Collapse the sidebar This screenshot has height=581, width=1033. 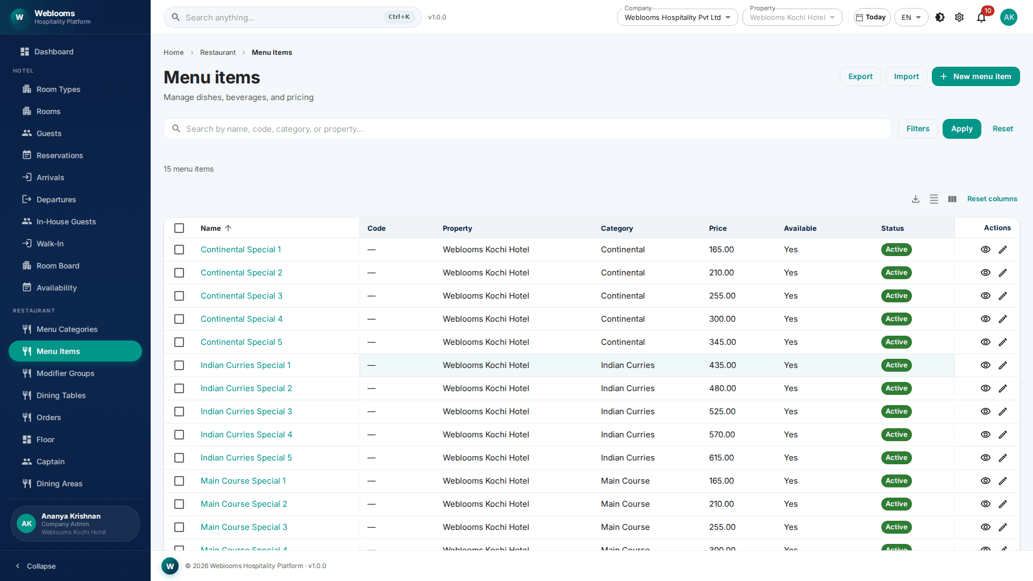click(36, 566)
